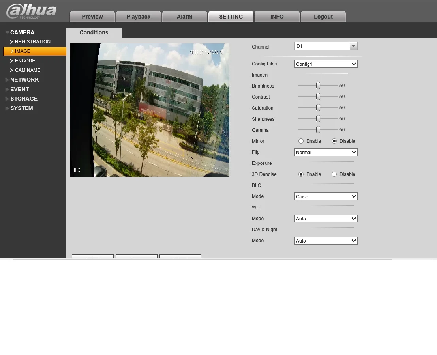Expand the EVENT section

coord(19,89)
